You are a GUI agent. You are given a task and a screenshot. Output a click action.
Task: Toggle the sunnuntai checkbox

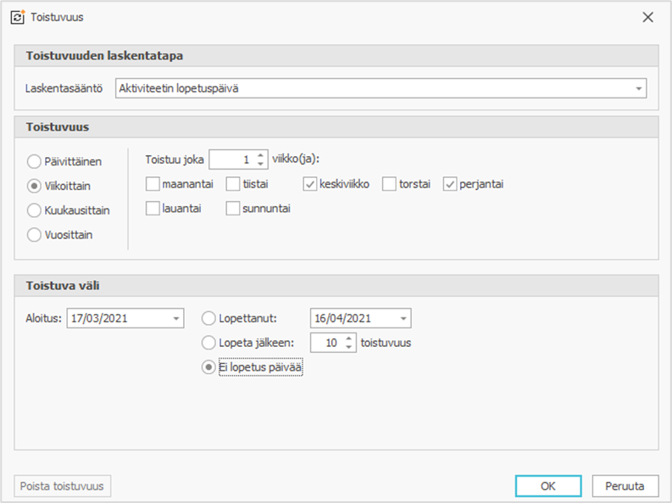click(x=233, y=209)
